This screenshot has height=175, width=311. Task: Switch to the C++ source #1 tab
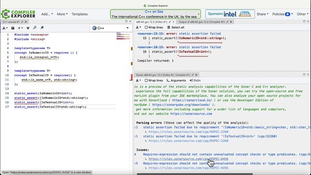pos(11,22)
